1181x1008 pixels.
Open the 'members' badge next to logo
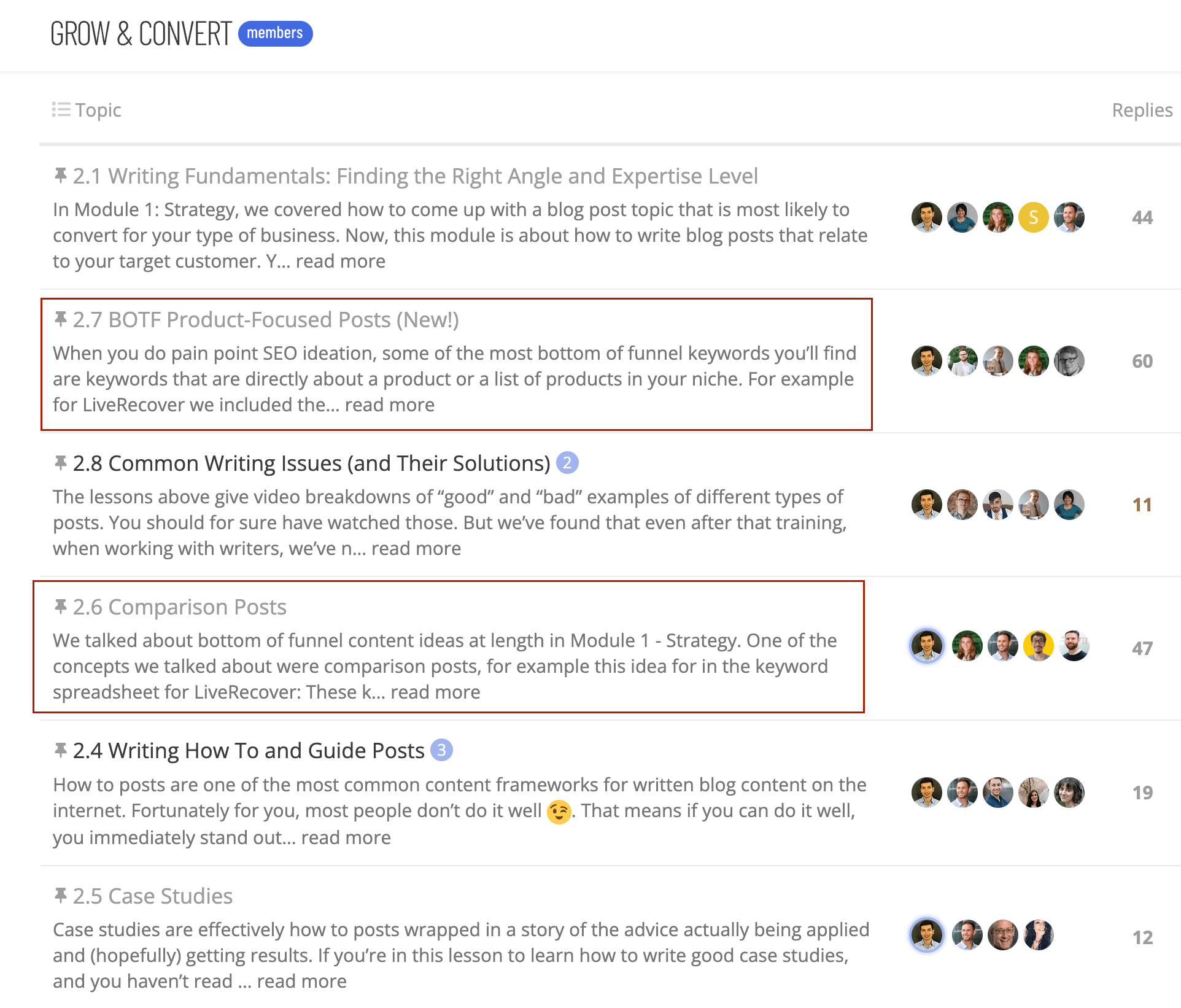tap(275, 33)
